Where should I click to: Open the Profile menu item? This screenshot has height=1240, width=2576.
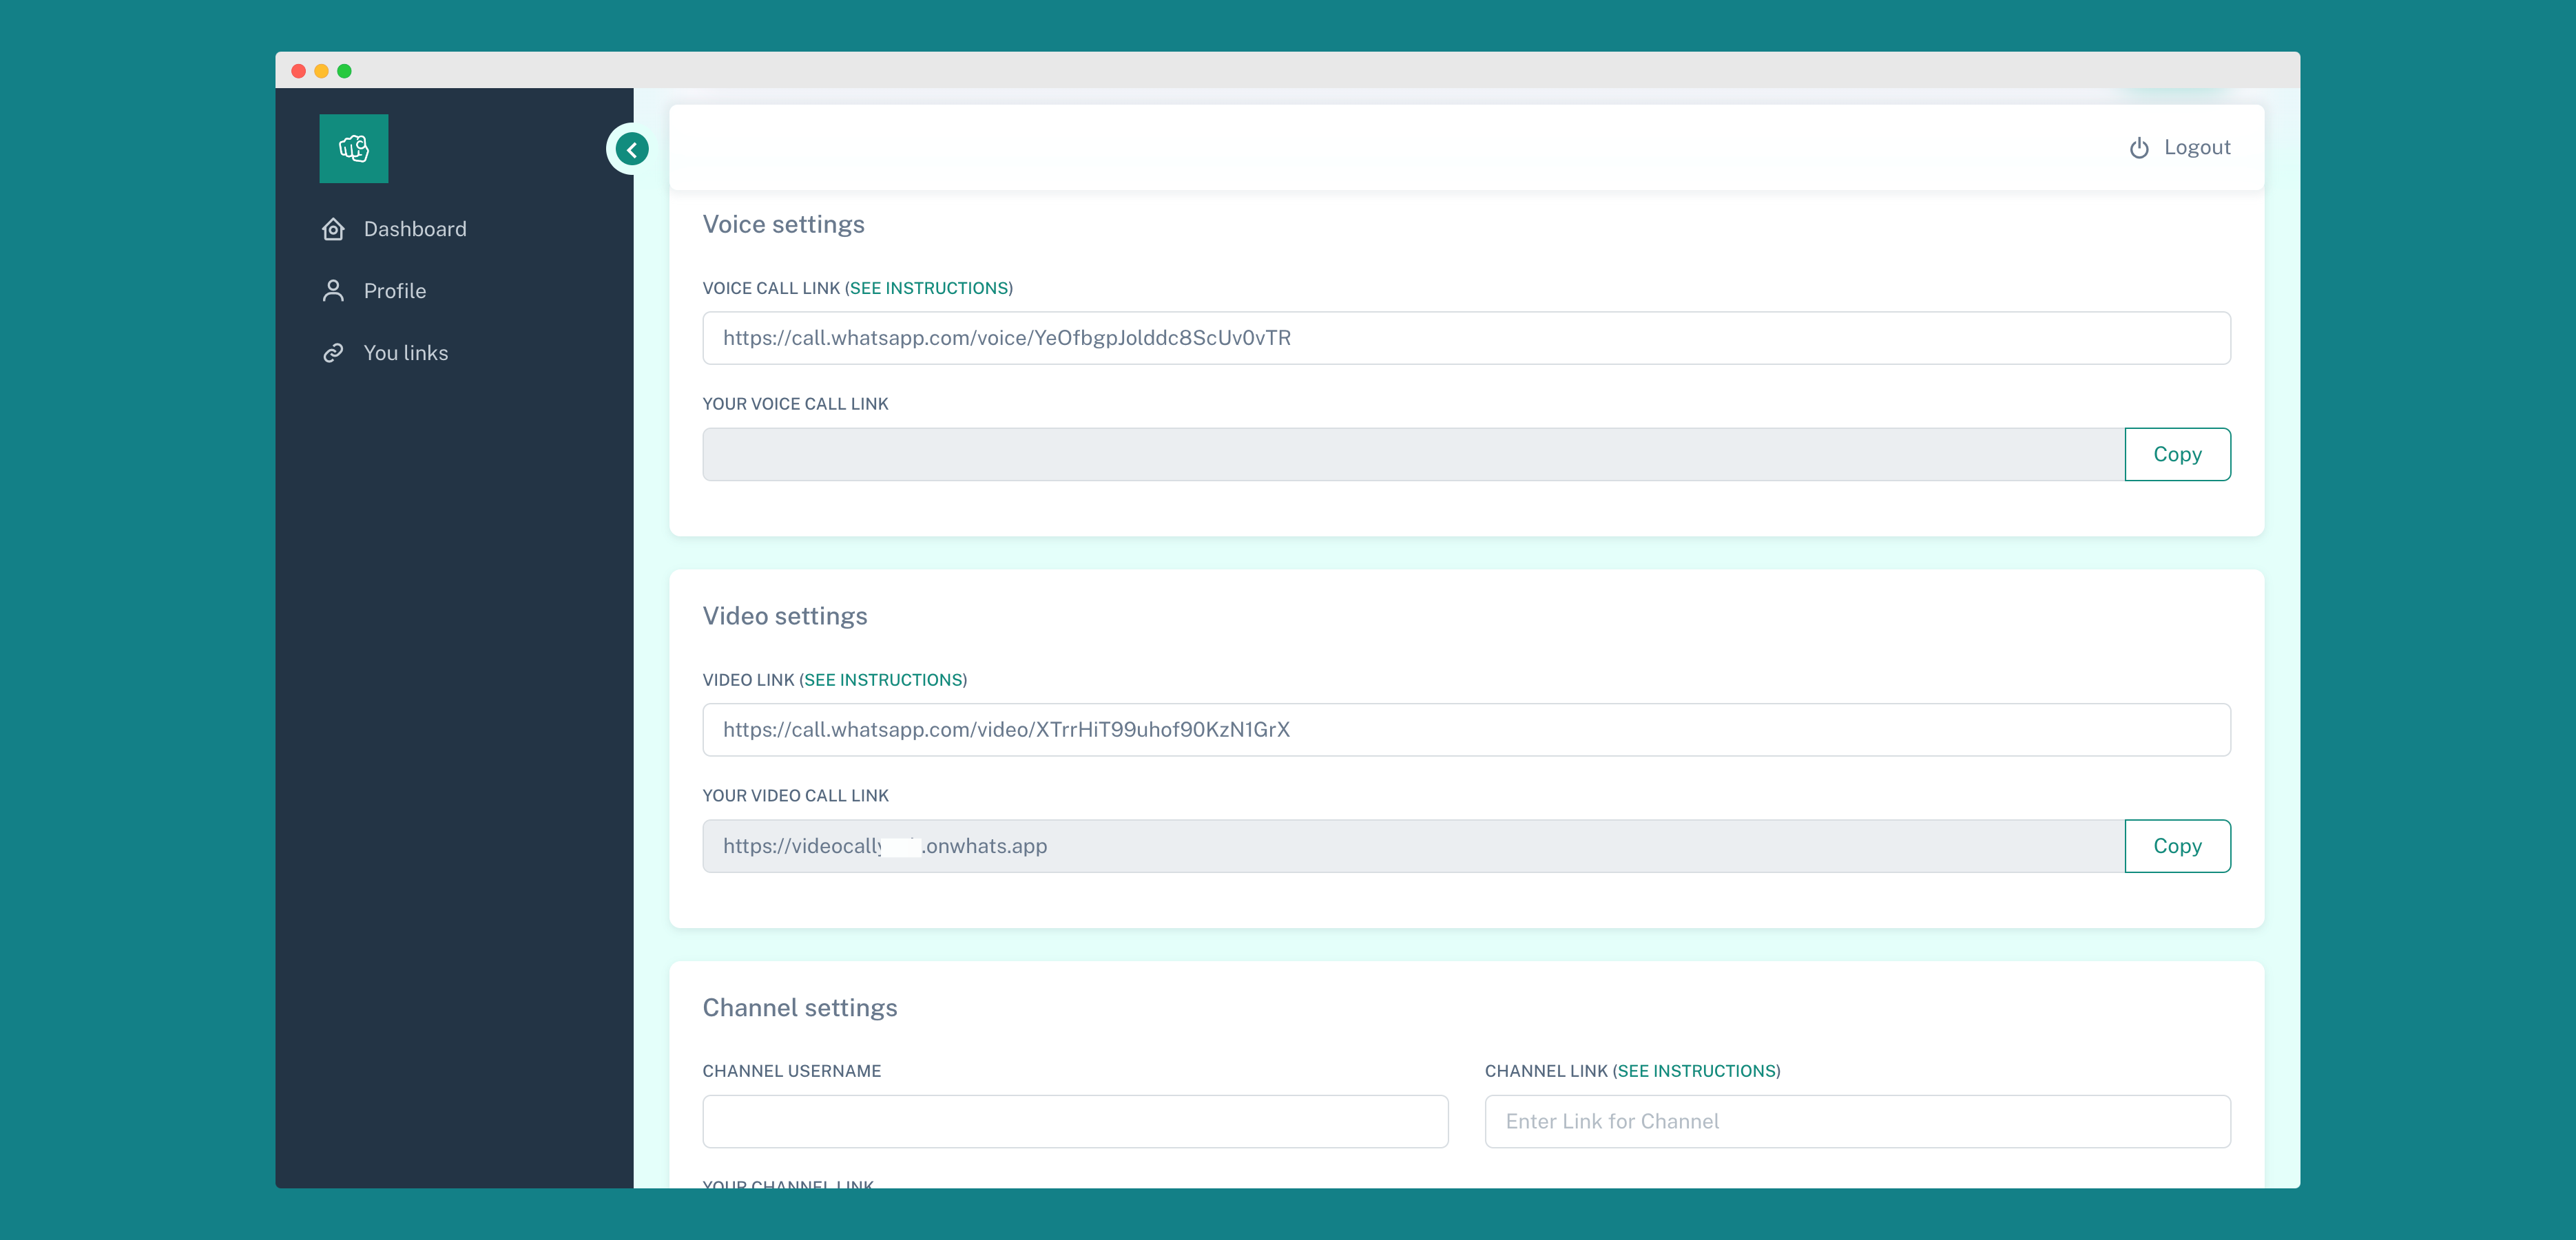395,291
